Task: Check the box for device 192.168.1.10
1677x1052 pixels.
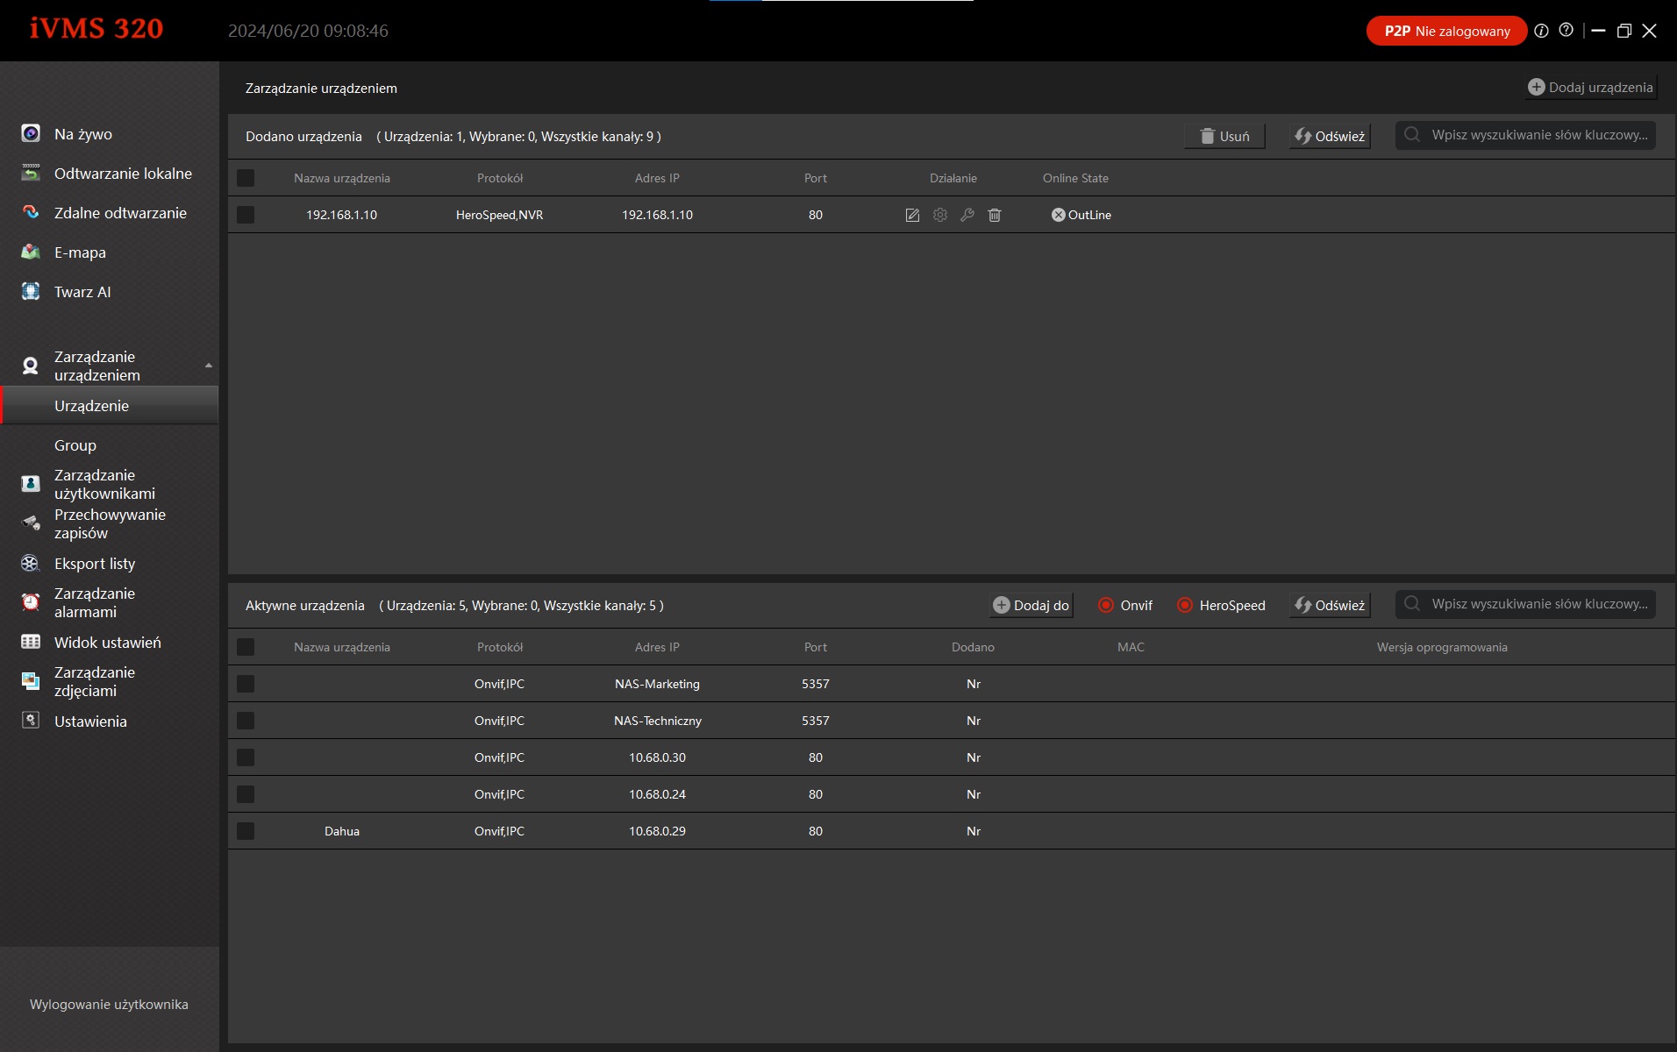Action: point(246,215)
